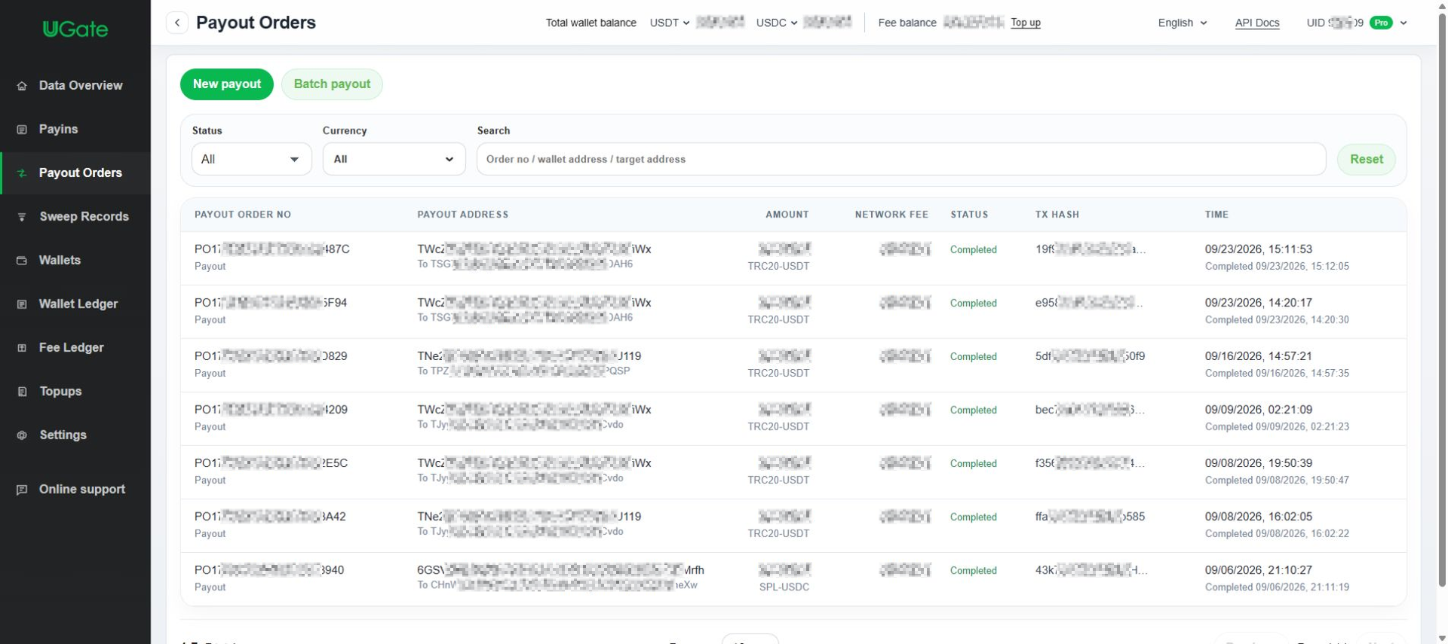This screenshot has height=644, width=1448.
Task: Click the Online support chat icon
Action: pyautogui.click(x=22, y=490)
